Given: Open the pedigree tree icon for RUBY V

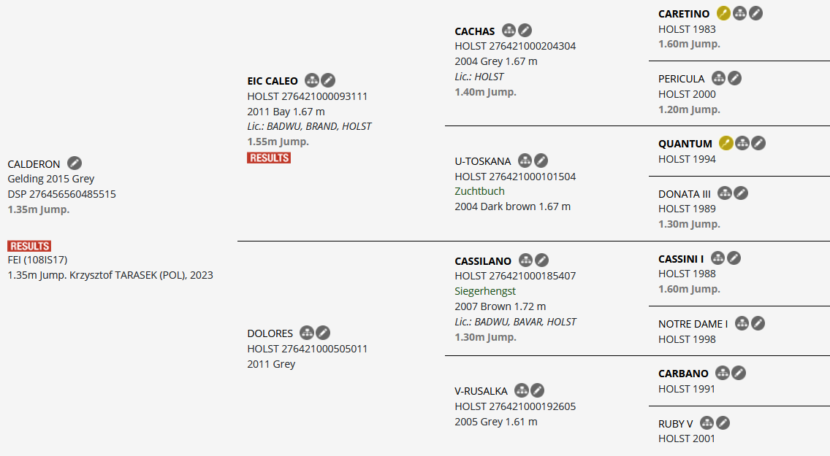Looking at the screenshot, I should [707, 422].
